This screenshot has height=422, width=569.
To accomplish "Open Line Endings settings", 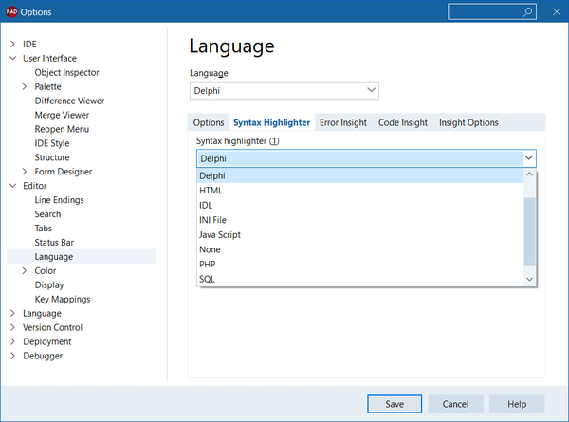I will 59,200.
